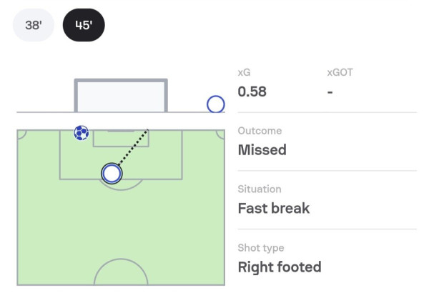Viewport: 429px width, 293px height.
Task: Click the Right footed shot type text
Action: coord(279,267)
